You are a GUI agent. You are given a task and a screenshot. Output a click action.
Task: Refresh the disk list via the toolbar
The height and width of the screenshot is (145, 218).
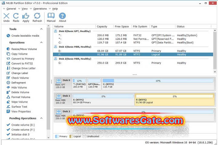coord(37,16)
